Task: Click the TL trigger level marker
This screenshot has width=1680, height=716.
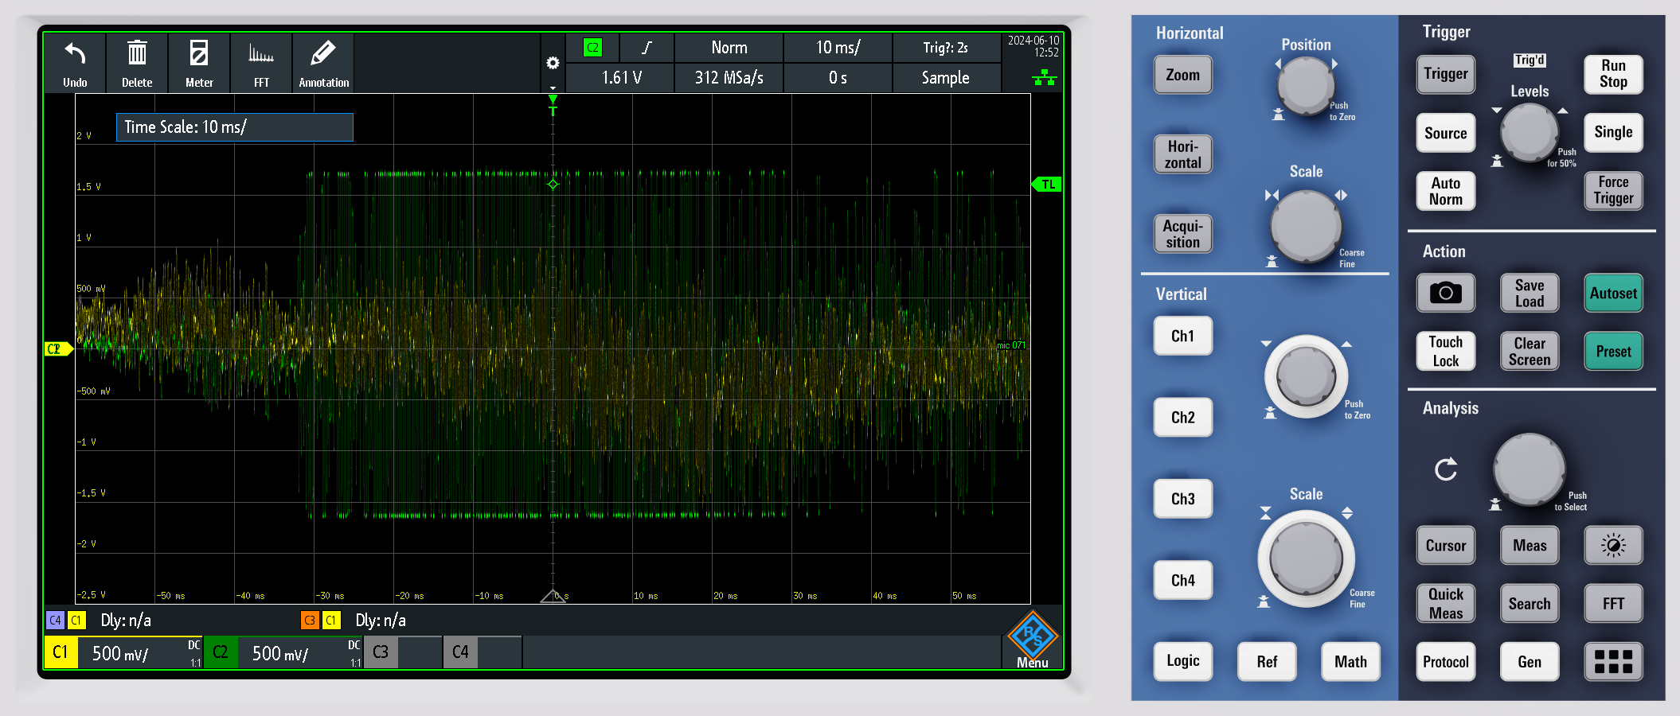Action: click(x=1047, y=185)
